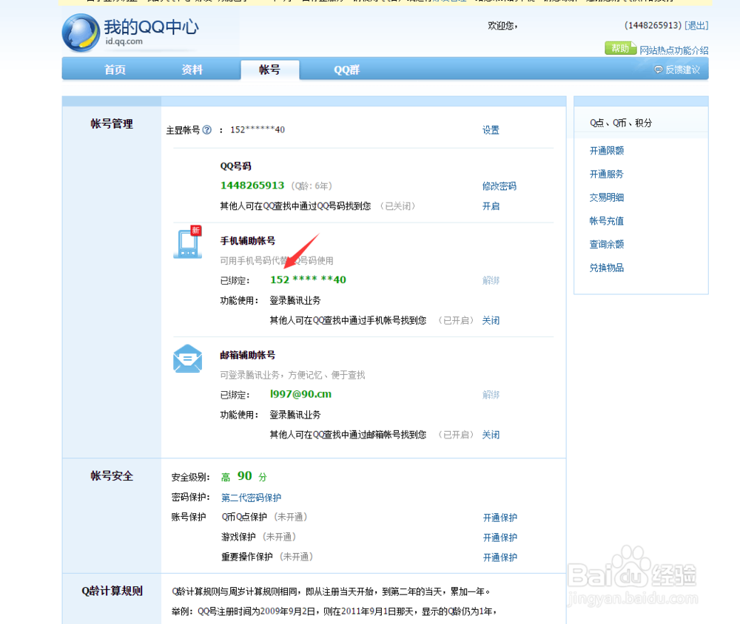Open 网站热点功能介绍 link
This screenshot has width=740, height=624.
674,50
